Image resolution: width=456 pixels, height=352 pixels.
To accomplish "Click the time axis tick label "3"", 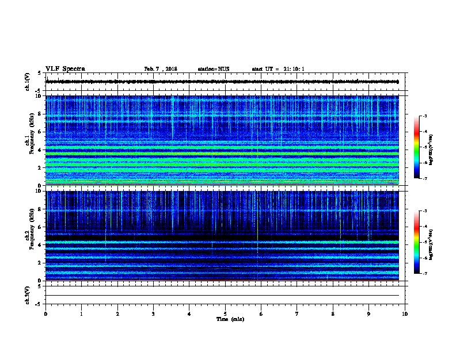I will (x=153, y=314).
